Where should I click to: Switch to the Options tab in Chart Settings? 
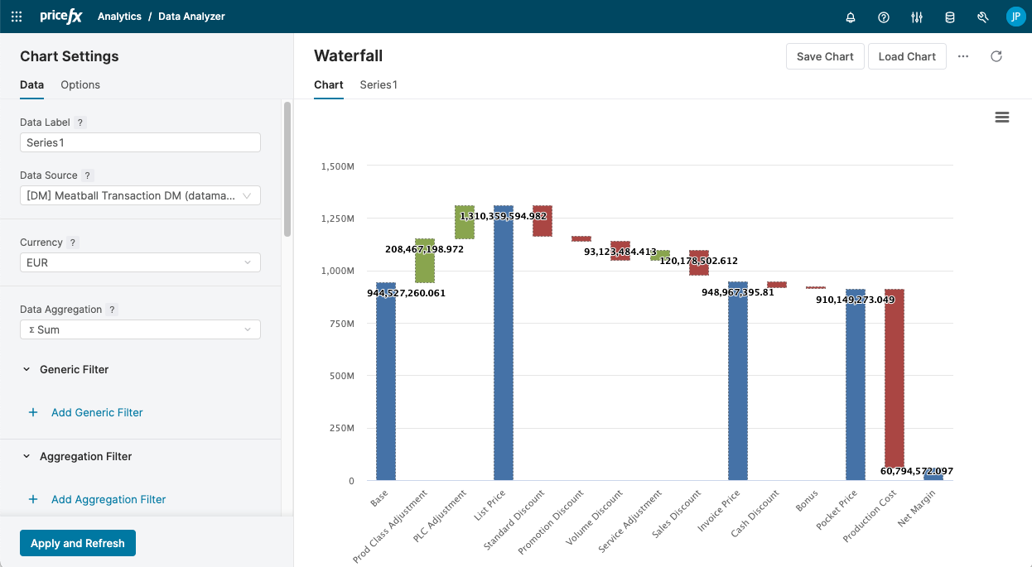[80, 84]
